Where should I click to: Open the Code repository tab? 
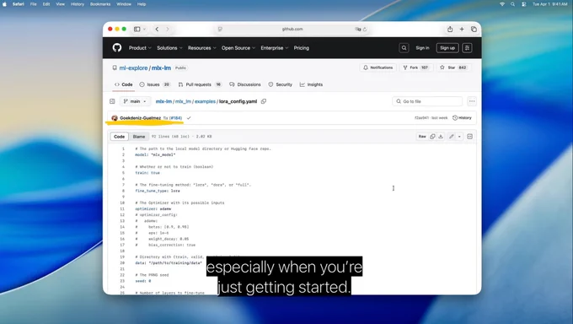(x=124, y=84)
